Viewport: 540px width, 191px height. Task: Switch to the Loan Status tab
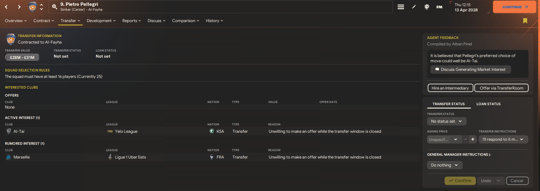(x=488, y=104)
